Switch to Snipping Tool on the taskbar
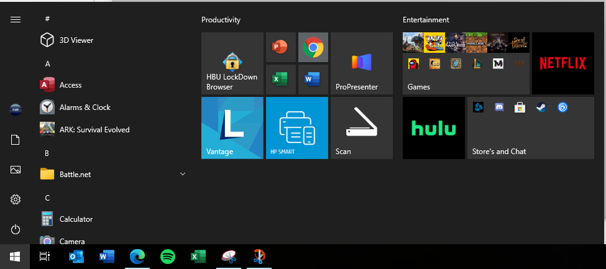606x269 pixels. point(229,257)
